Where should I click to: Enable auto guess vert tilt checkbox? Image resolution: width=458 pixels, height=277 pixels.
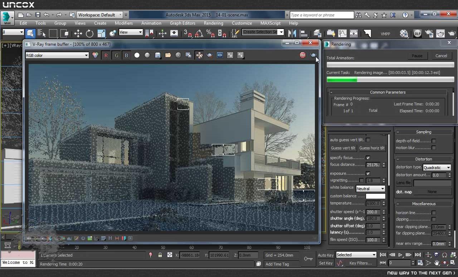tap(368, 140)
